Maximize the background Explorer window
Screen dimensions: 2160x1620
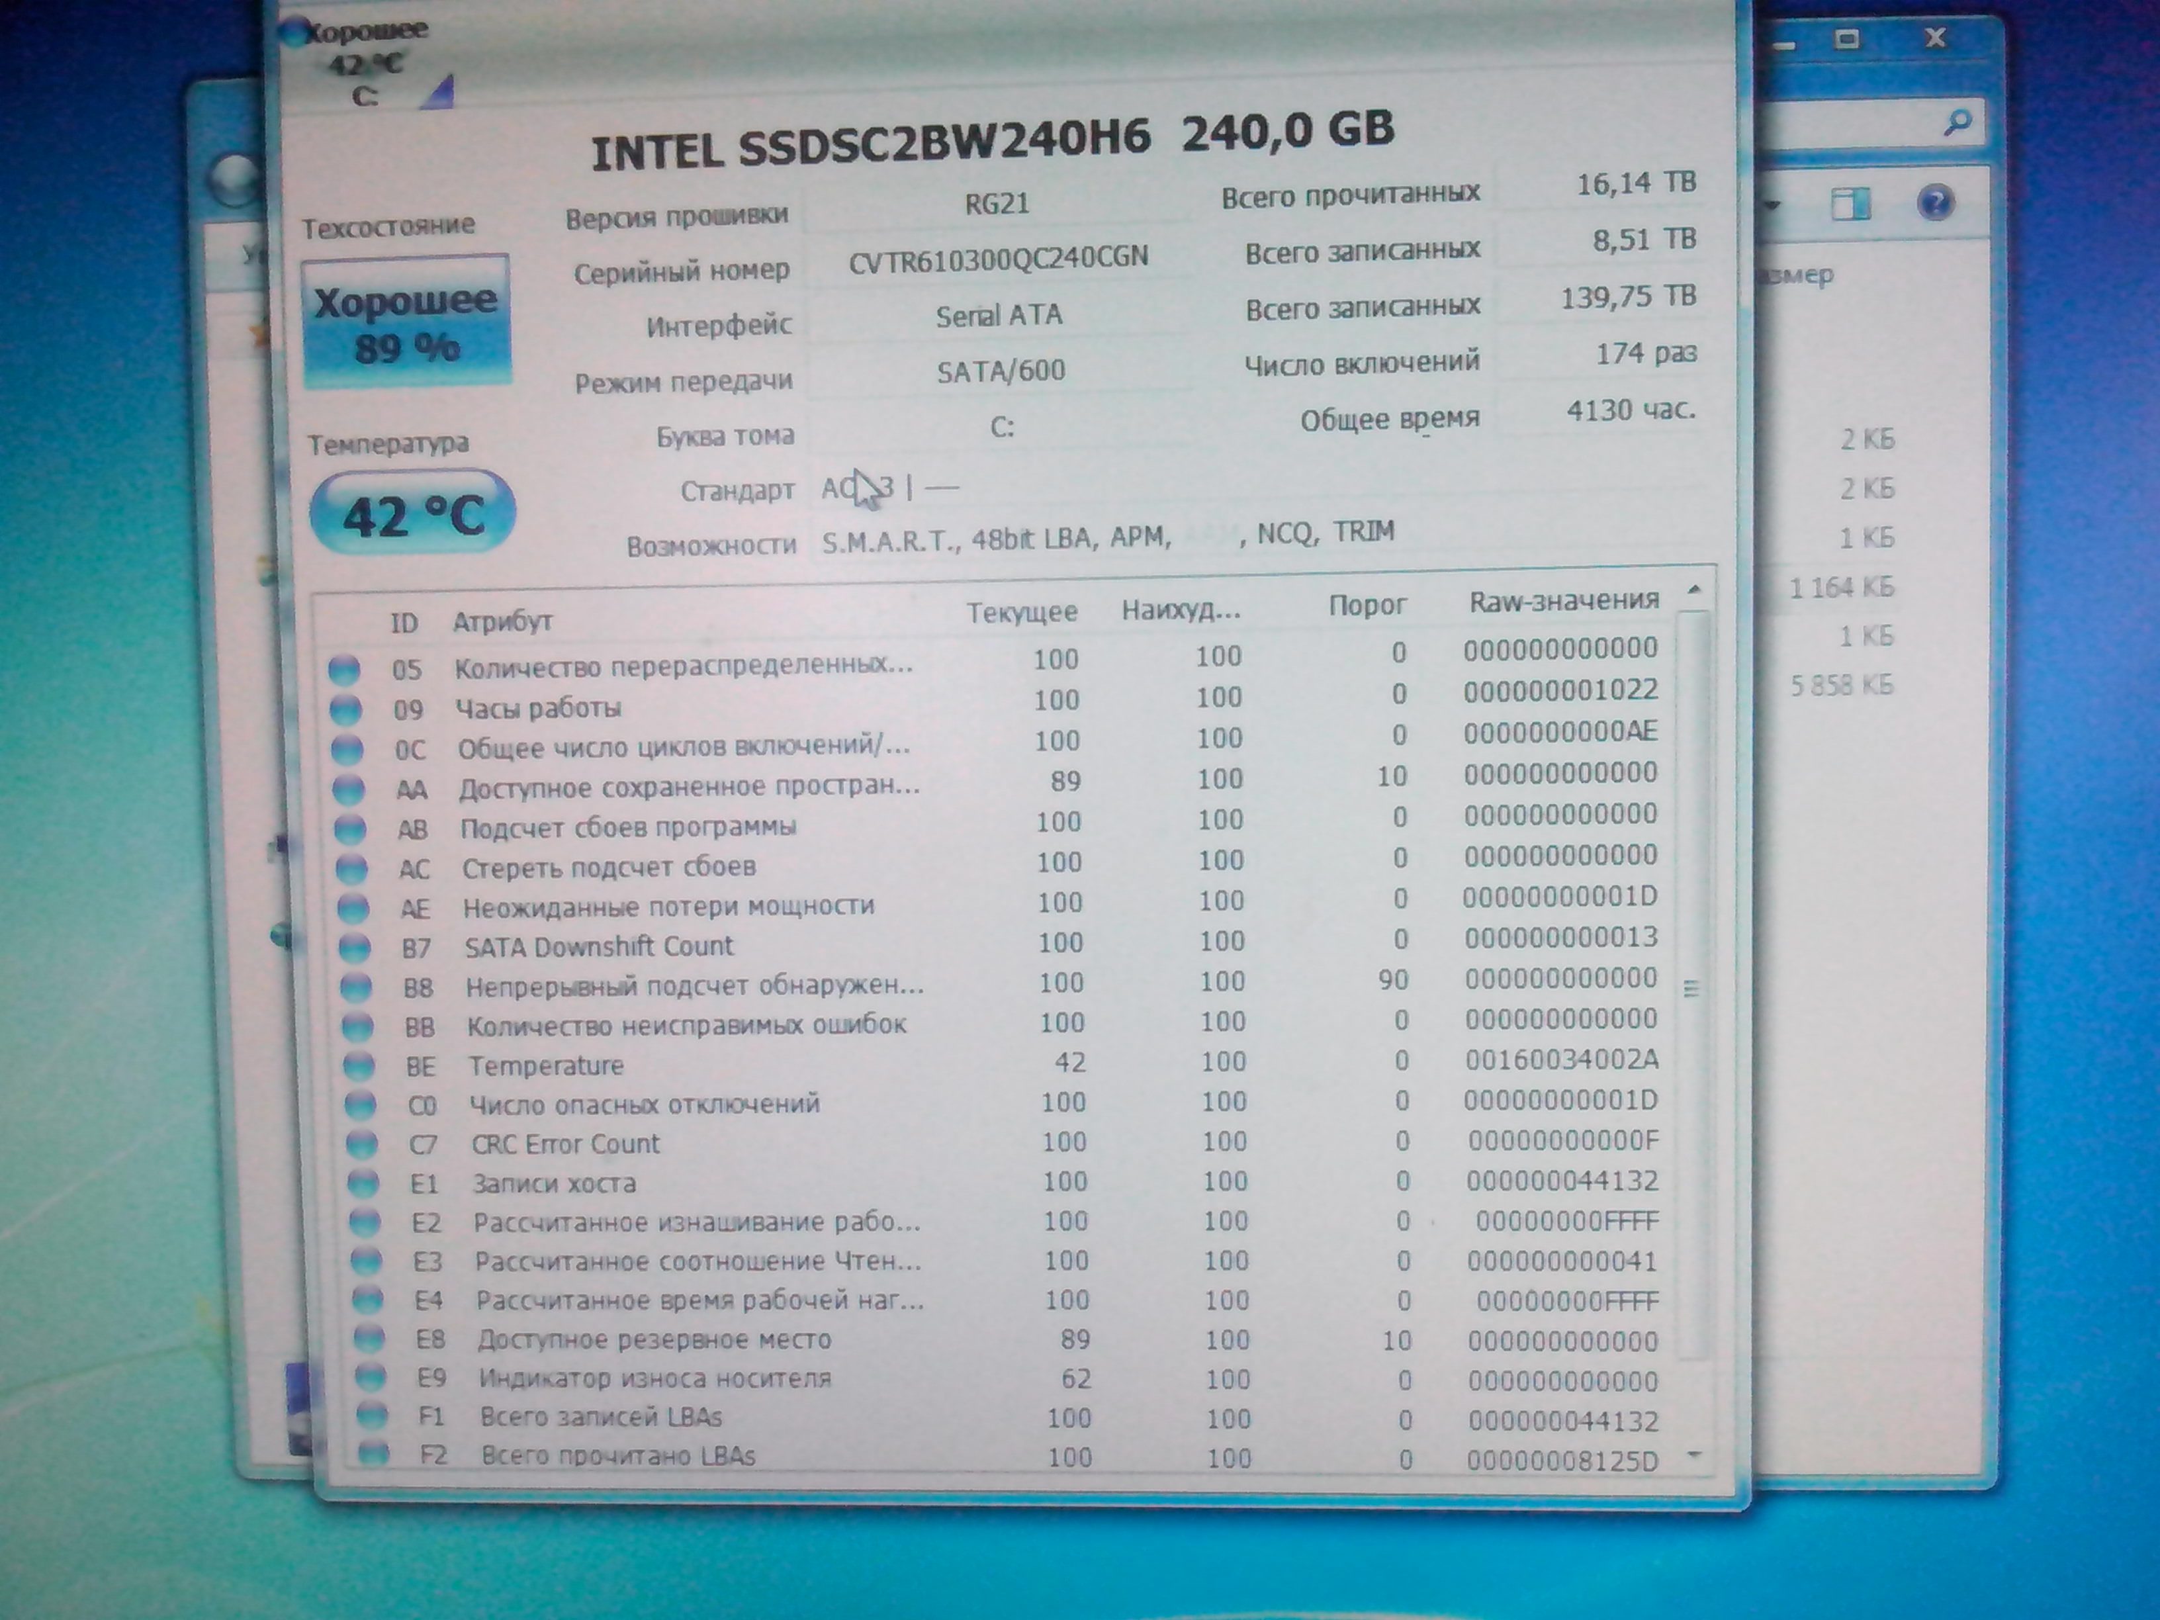coord(1846,39)
